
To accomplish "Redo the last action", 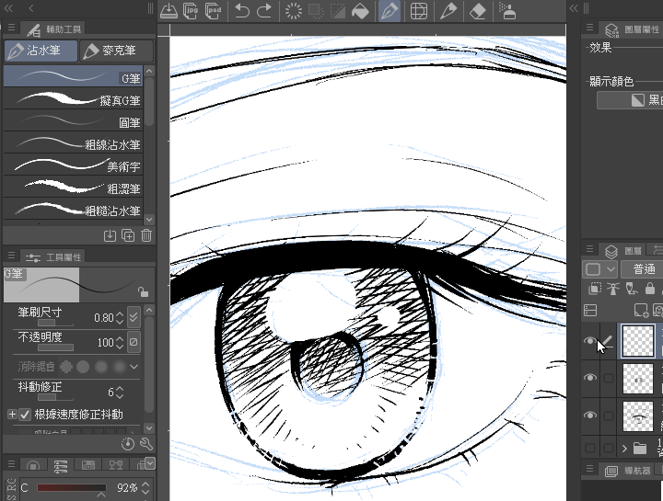I will pos(264,11).
